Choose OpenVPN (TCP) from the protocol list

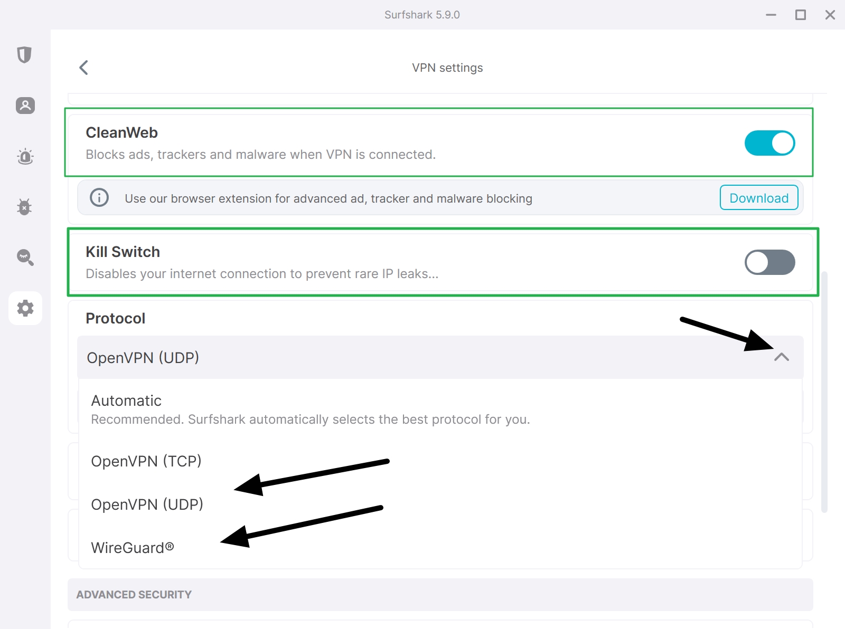(x=146, y=461)
